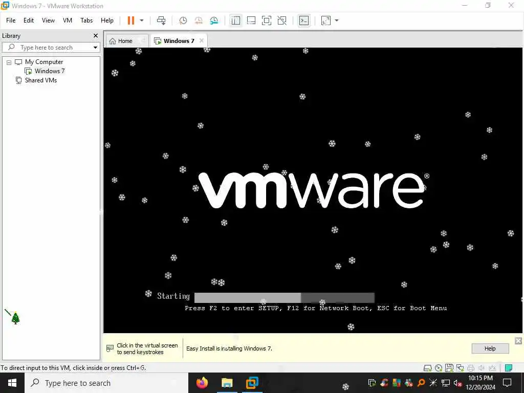Open Firefox from the taskbar
Screen dimensions: 524x393
pos(202,383)
